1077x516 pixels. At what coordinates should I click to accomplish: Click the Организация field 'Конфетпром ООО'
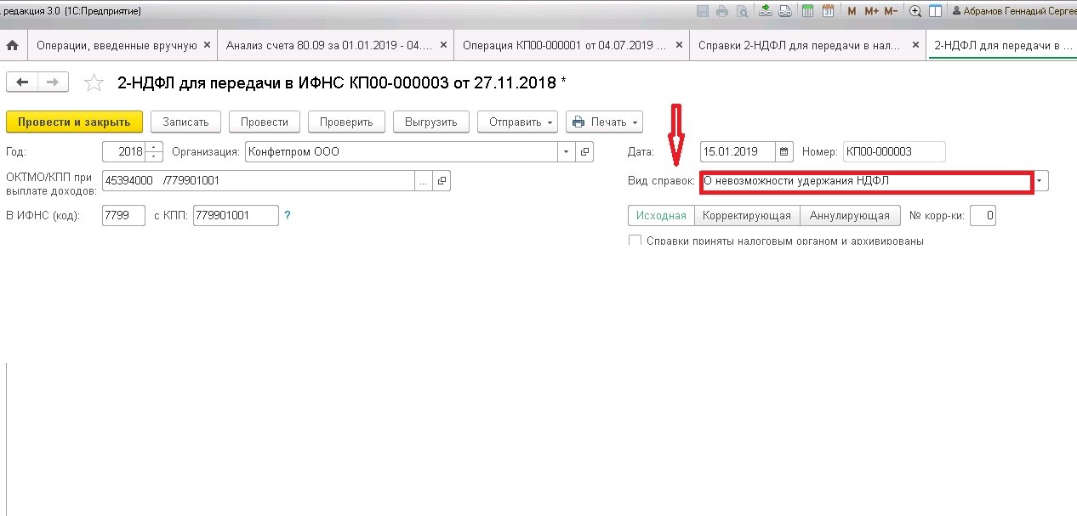(x=402, y=152)
